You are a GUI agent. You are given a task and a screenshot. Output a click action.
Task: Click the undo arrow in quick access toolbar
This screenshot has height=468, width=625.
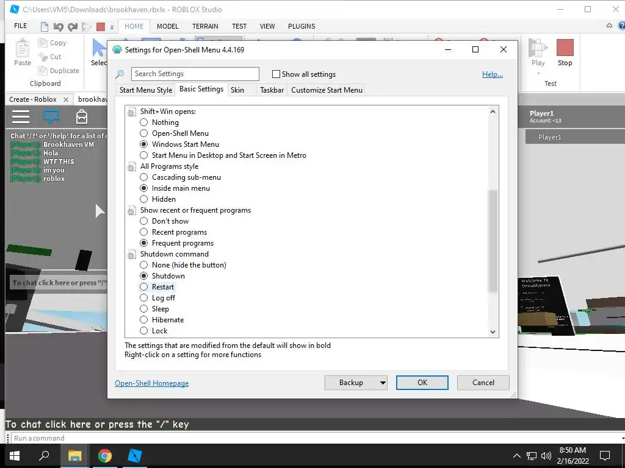click(x=58, y=27)
